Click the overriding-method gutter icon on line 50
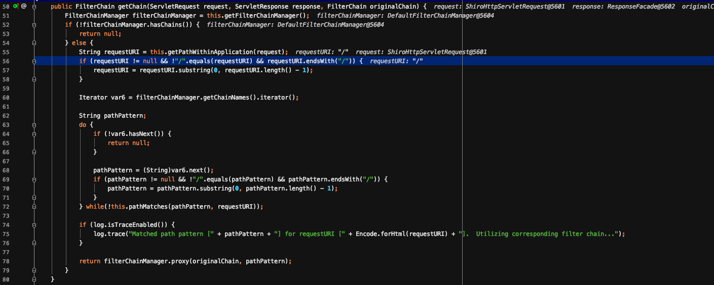714x285 pixels. coord(15,7)
